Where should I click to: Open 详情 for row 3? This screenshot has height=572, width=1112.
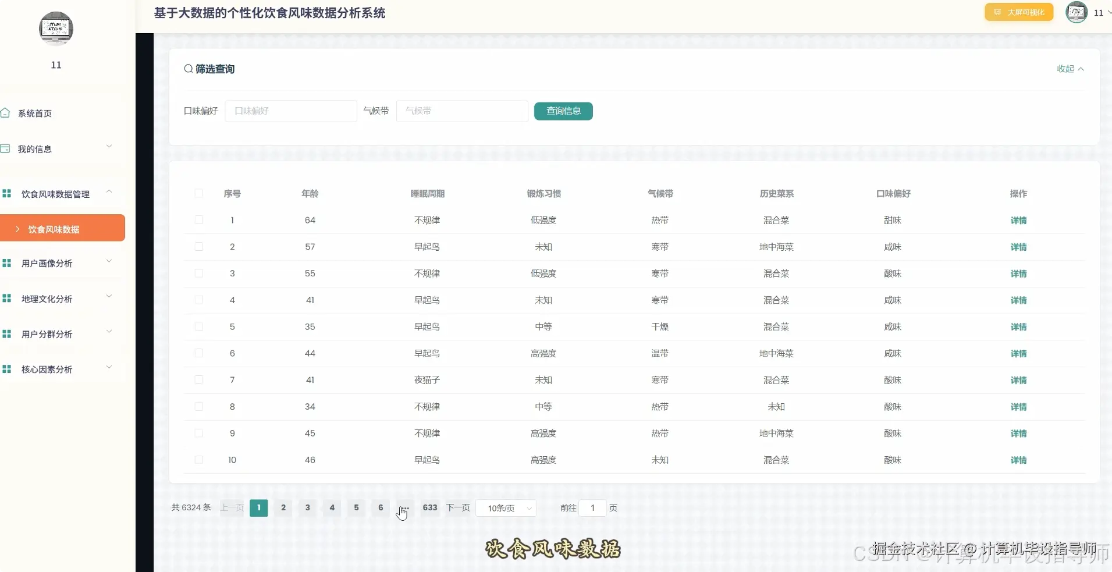(x=1019, y=273)
